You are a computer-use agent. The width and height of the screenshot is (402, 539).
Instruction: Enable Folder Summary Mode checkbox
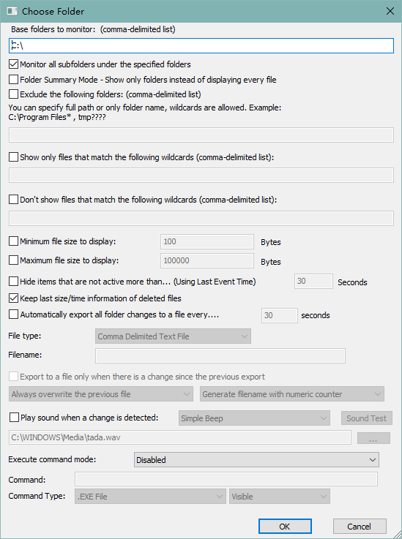[13, 80]
